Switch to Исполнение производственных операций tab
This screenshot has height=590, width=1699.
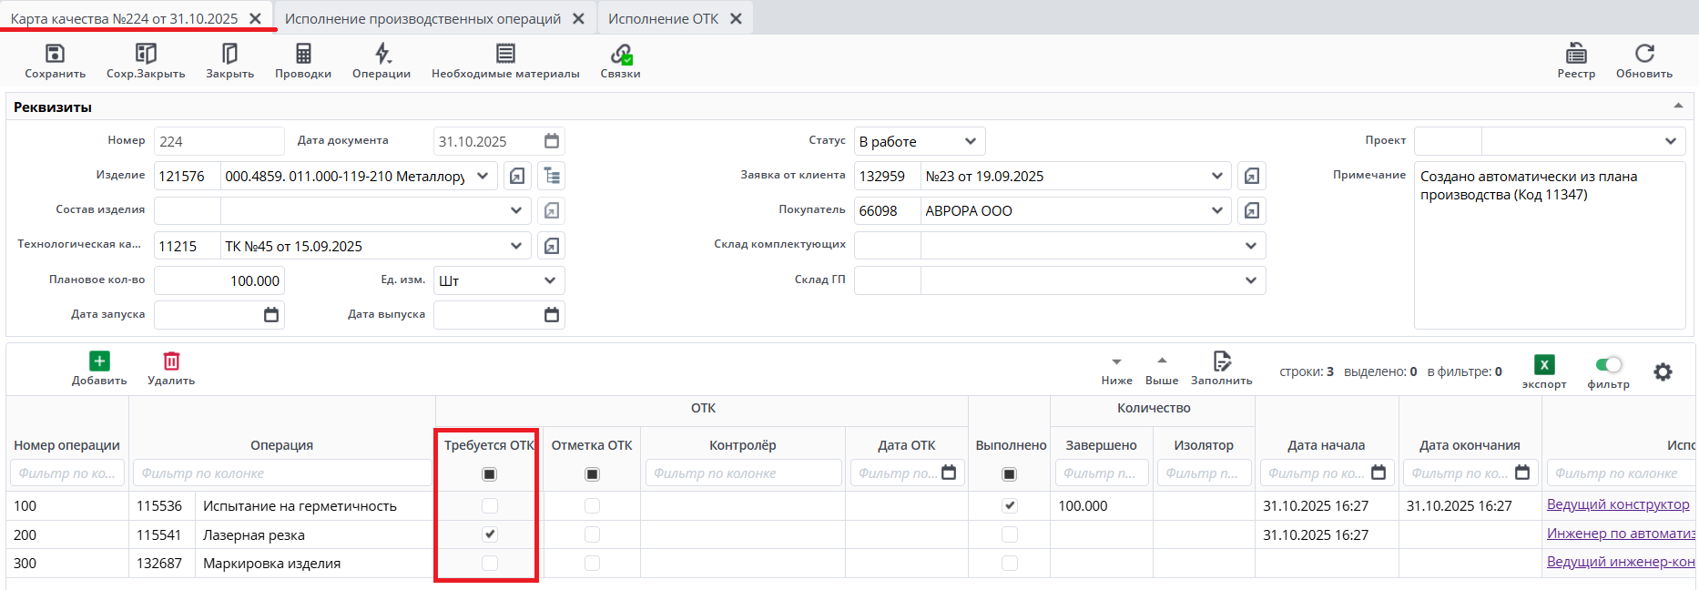[422, 18]
